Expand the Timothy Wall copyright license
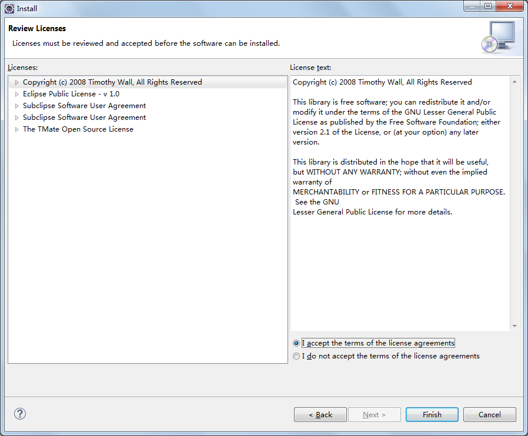 (x=16, y=82)
